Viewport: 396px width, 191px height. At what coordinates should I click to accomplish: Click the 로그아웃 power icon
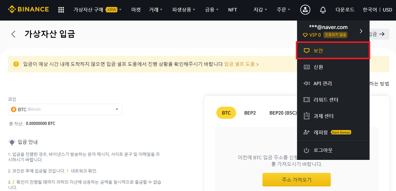pyautogui.click(x=307, y=150)
